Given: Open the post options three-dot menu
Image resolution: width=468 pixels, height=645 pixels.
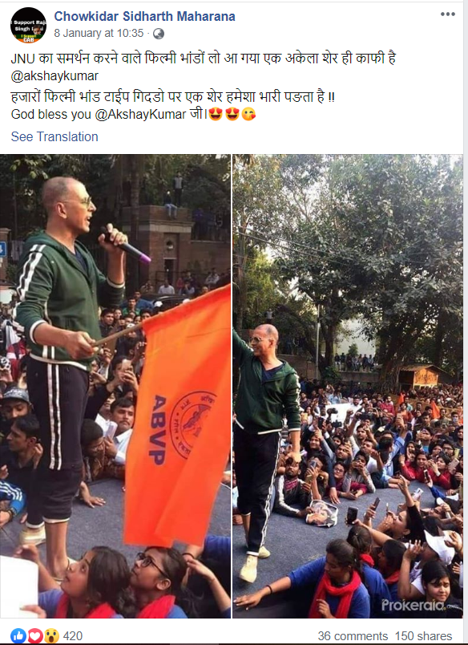Looking at the screenshot, I should [x=447, y=14].
